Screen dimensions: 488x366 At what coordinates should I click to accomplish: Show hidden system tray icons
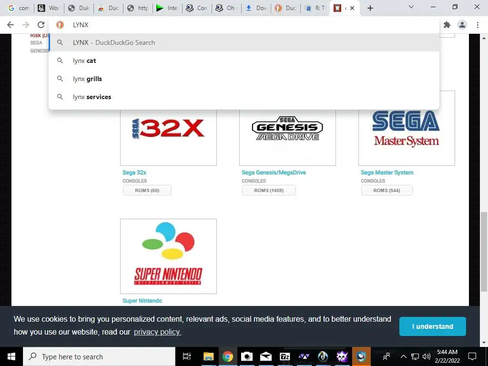click(403, 356)
